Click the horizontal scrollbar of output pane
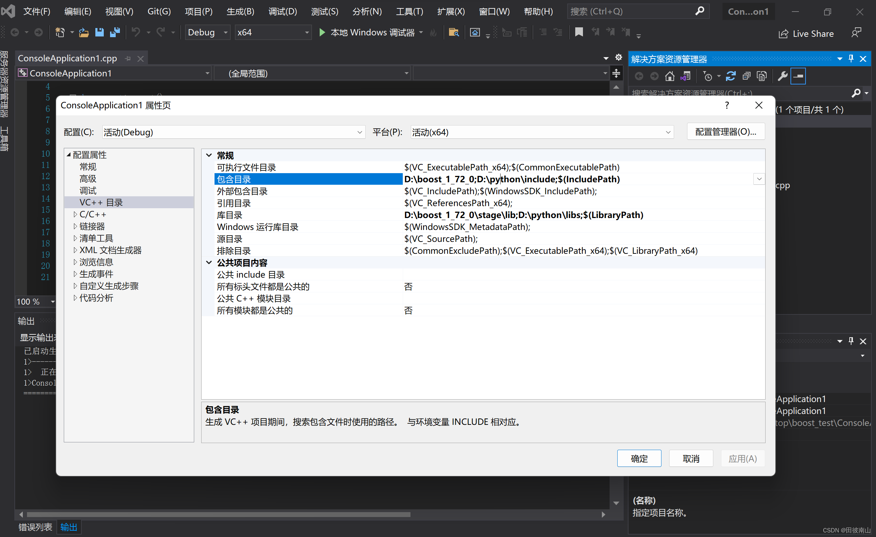The height and width of the screenshot is (537, 876). coord(219,514)
